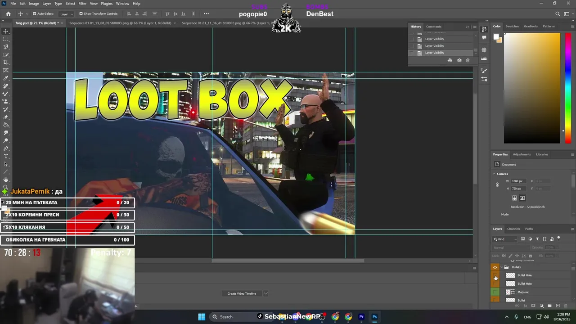Click the Home icon in options bar
576x324 pixels.
point(8,13)
